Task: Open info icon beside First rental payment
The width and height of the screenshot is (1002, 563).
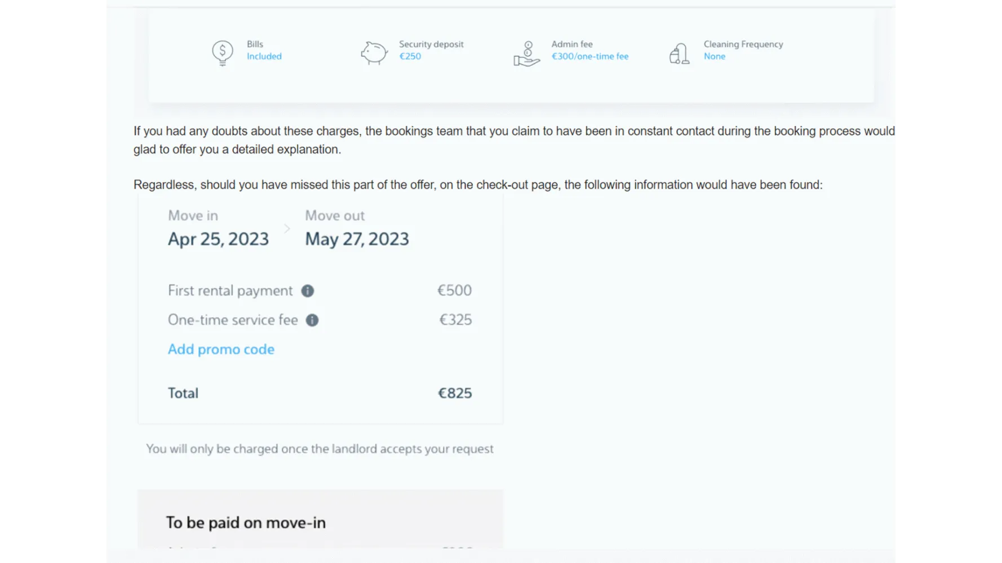Action: pos(307,291)
